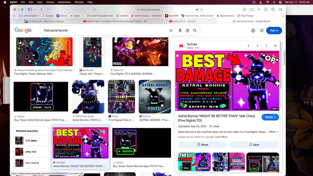313x176 pixels.
Task: Select related search fntd apex
Action: click(31, 141)
